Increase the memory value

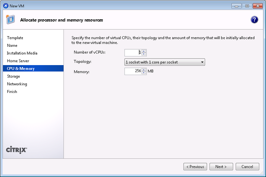tap(144, 70)
